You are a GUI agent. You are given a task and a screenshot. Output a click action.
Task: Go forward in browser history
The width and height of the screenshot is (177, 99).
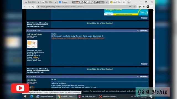tap(29, 7)
